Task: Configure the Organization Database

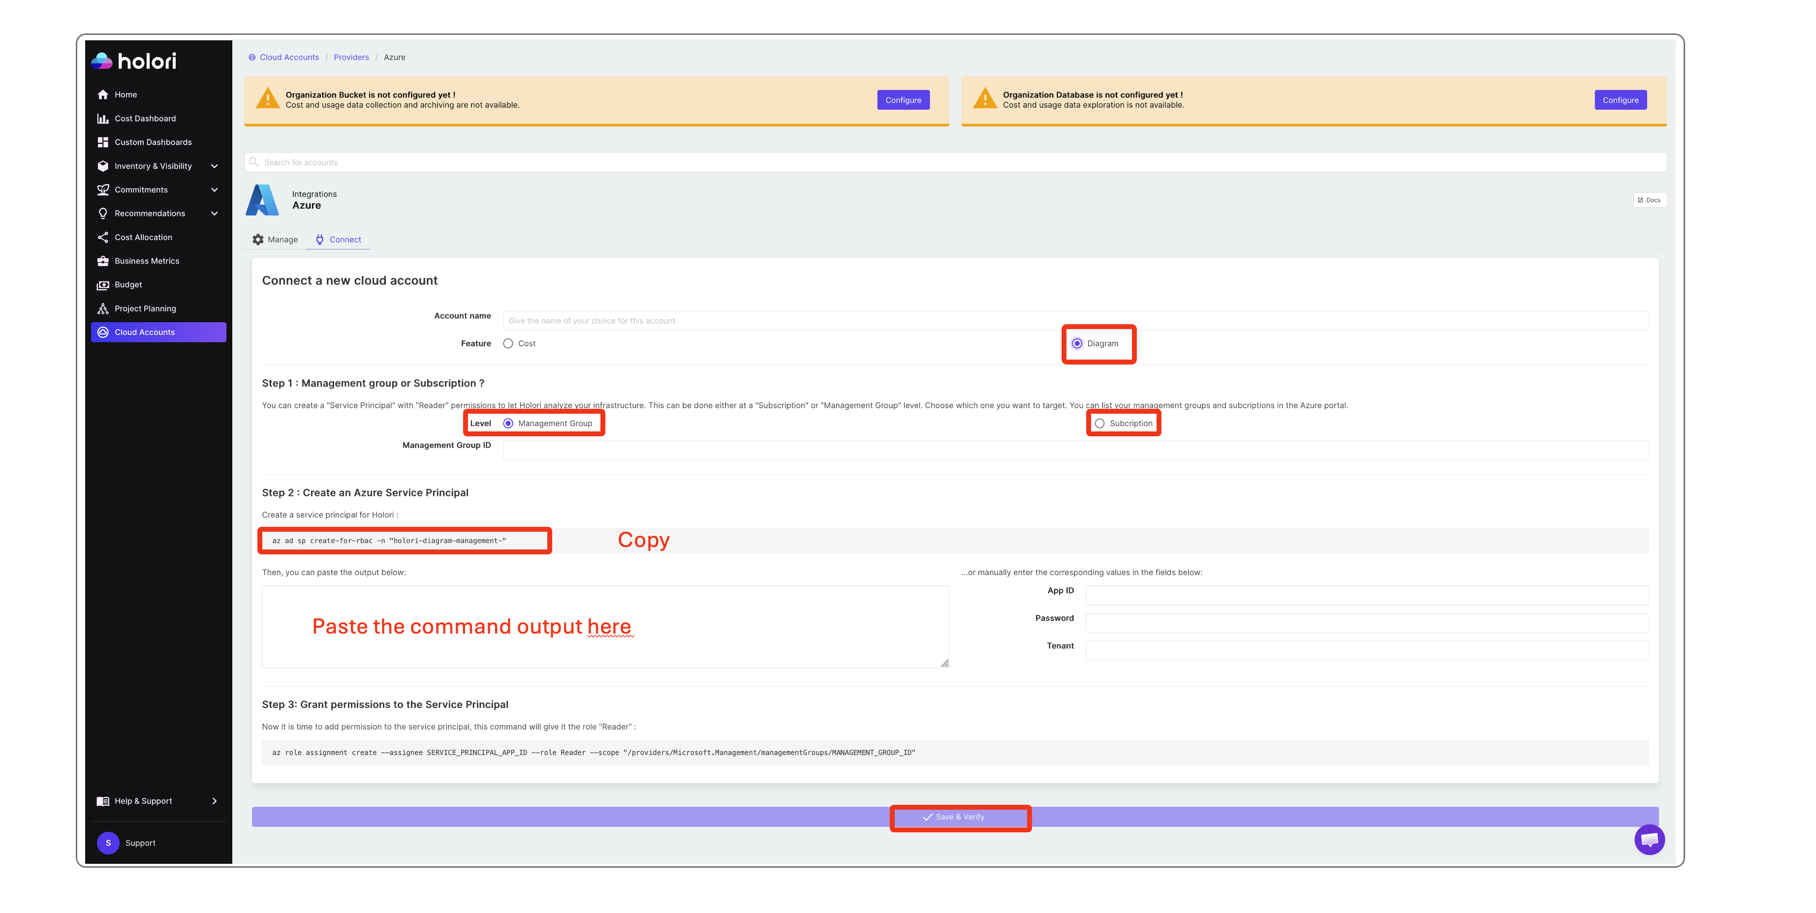Action: (x=1620, y=100)
